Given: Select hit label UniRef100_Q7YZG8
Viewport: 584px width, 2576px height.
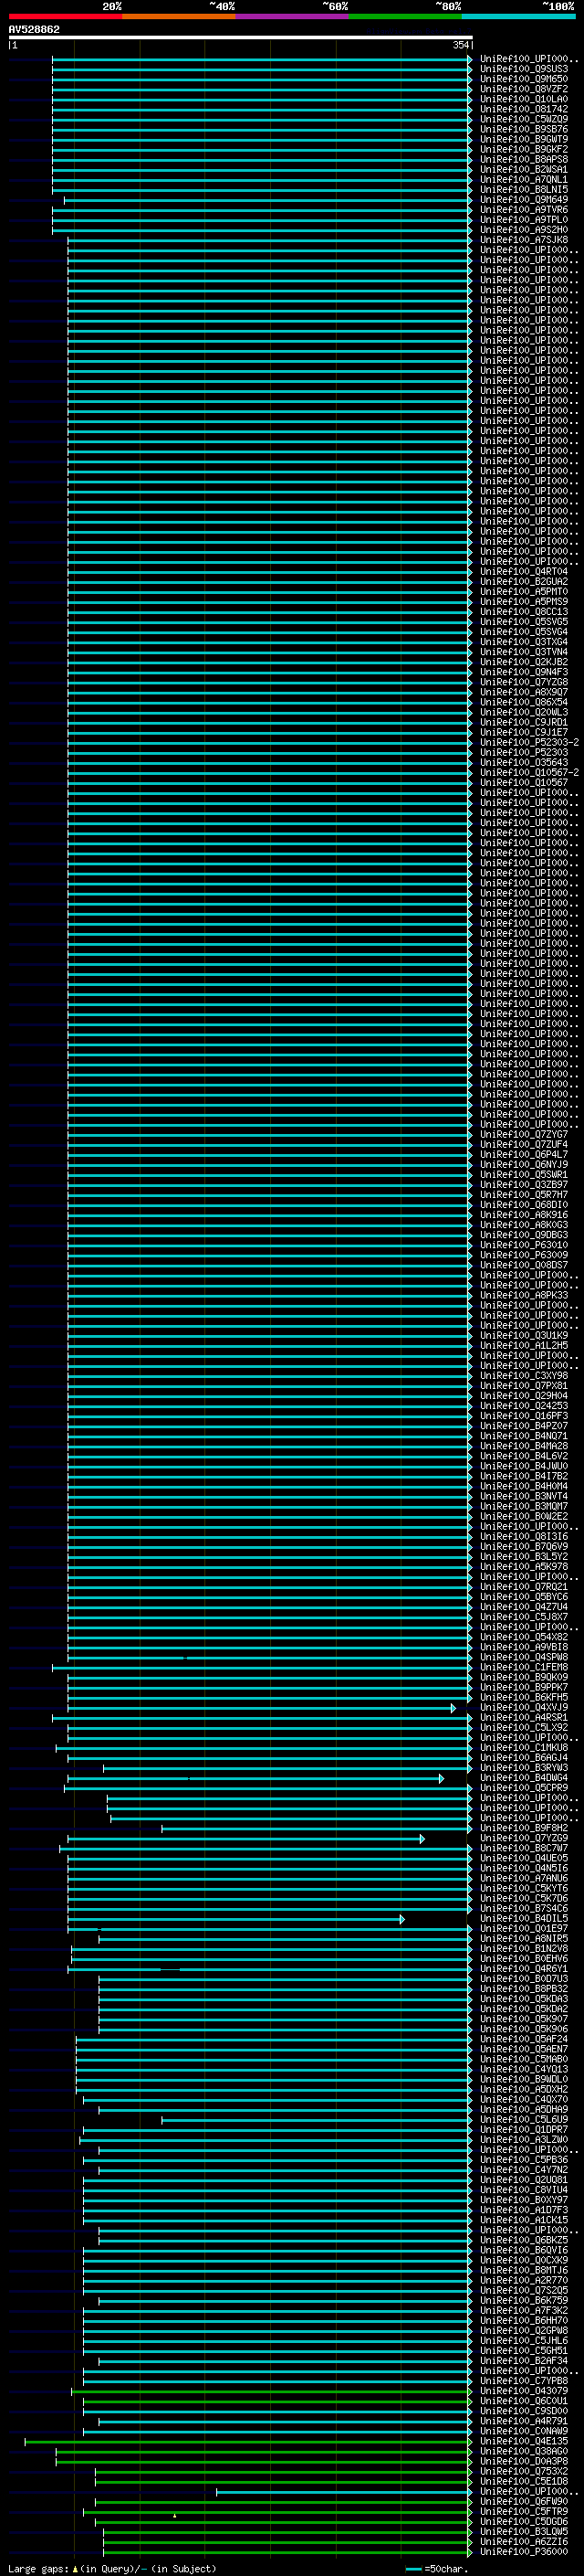Looking at the screenshot, I should pos(524,681).
